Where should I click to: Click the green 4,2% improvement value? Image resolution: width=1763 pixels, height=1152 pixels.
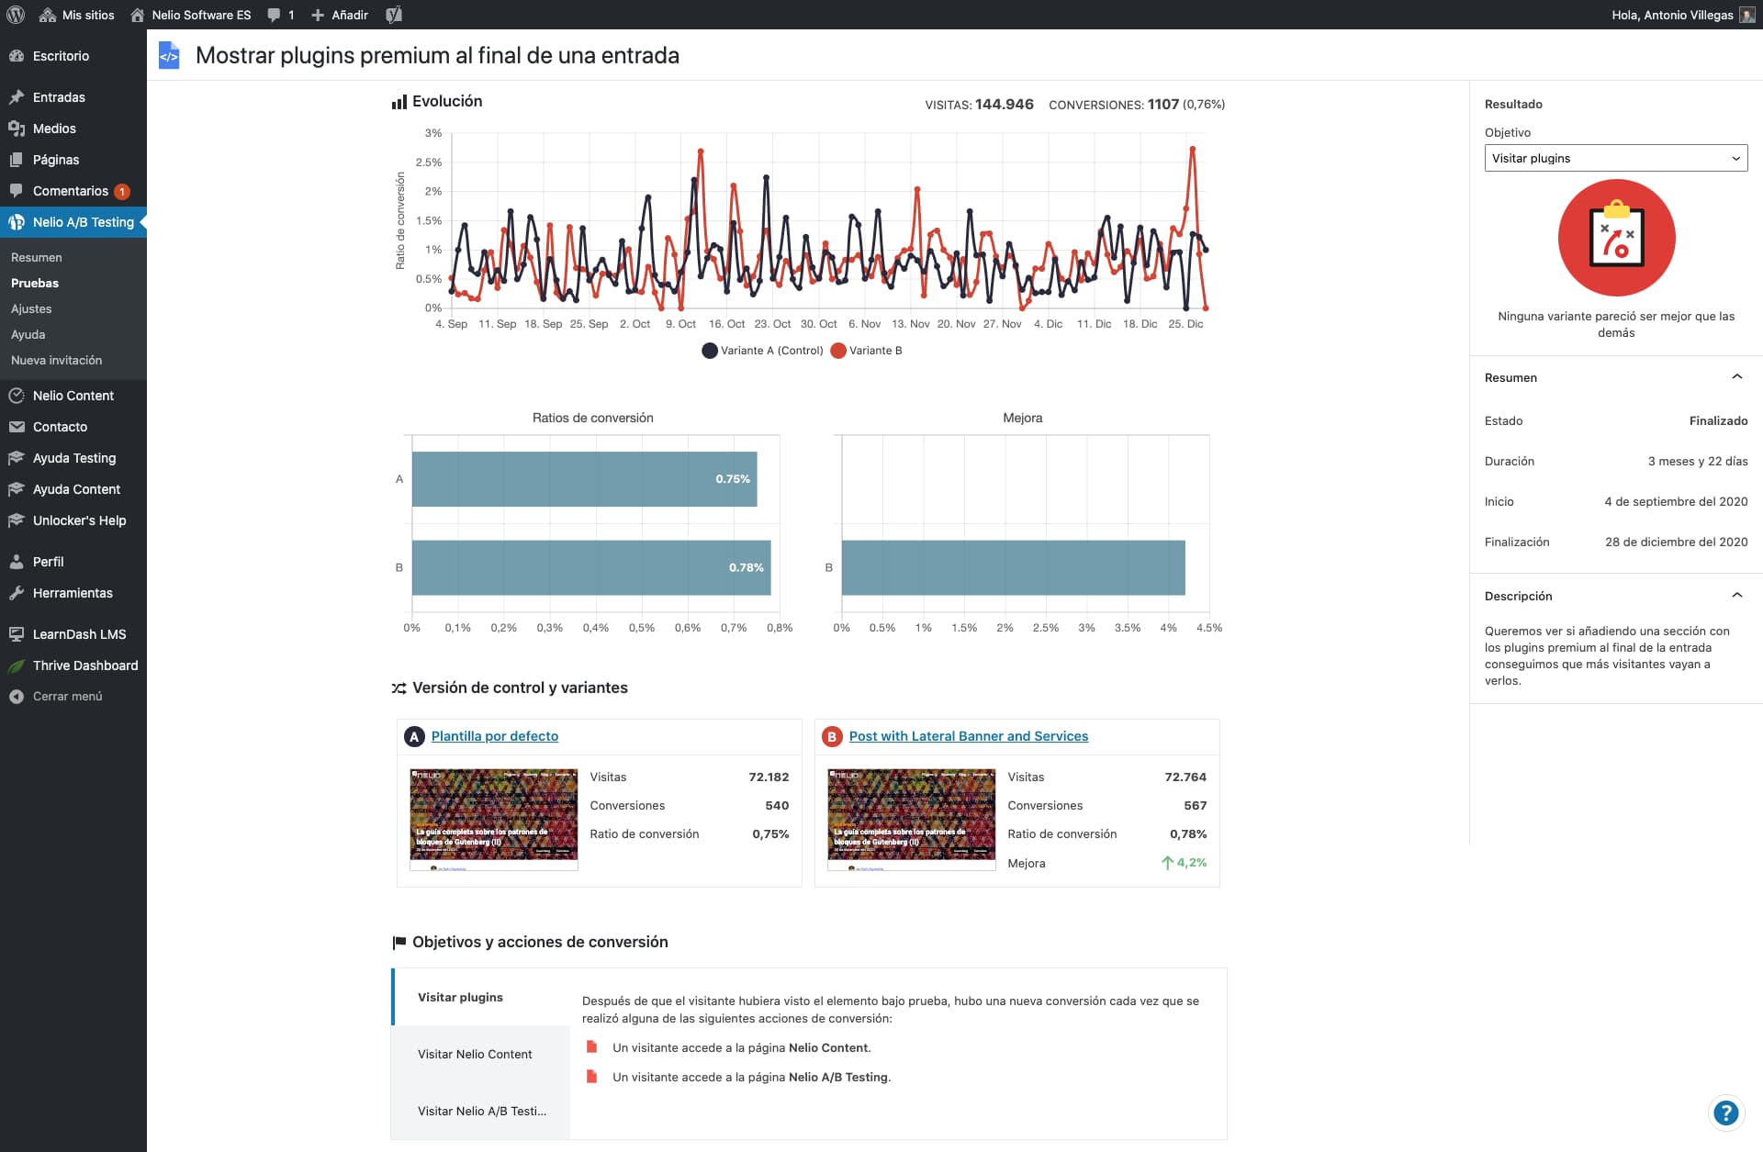pos(1185,863)
